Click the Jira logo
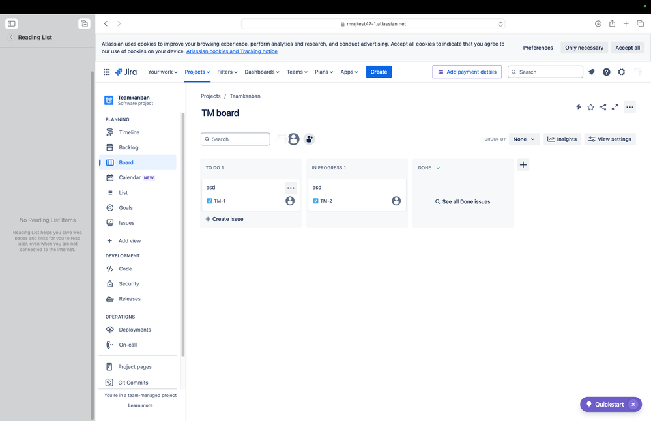 126,72
